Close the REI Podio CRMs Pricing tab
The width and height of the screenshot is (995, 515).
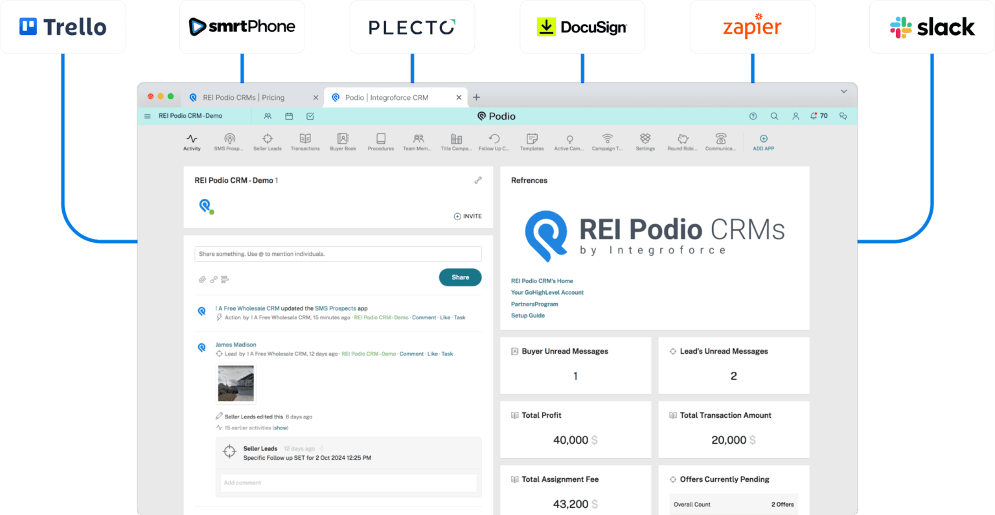315,98
